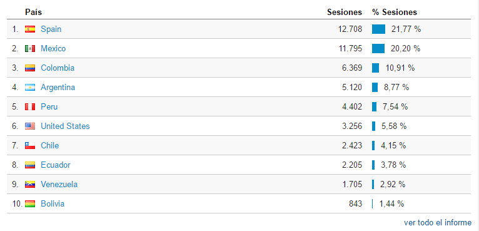Click Spain's blue percentage bar
479x231 pixels.
[378, 29]
